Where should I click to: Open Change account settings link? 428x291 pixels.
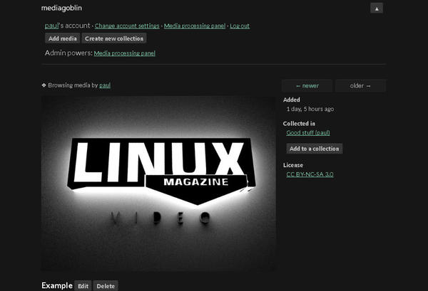click(127, 26)
